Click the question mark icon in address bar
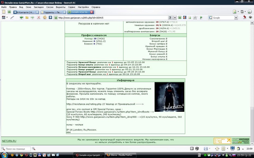 (x=170, y=18)
